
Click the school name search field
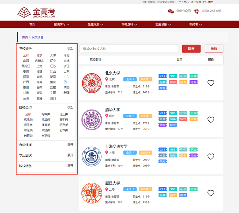point(128,49)
